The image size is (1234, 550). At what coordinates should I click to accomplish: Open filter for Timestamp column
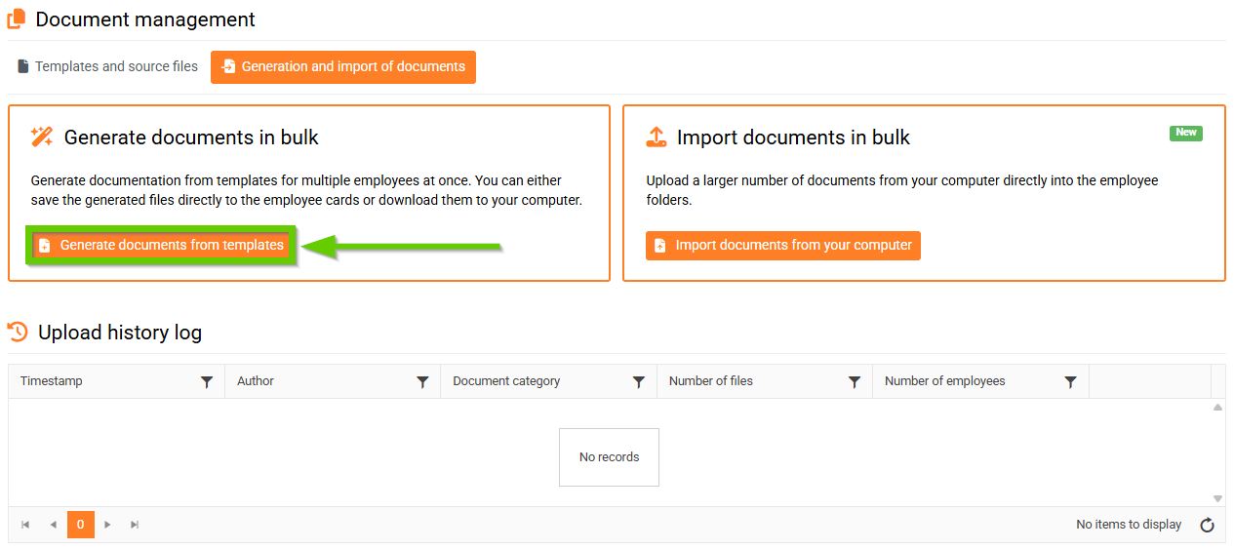tap(207, 382)
